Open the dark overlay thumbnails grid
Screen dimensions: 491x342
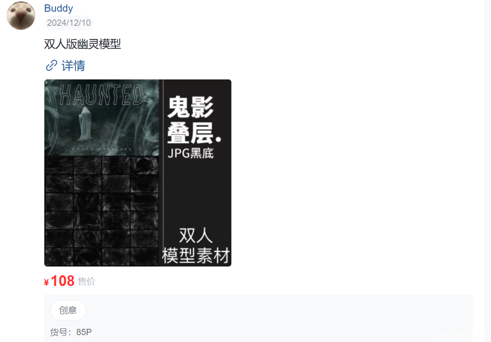[101, 211]
